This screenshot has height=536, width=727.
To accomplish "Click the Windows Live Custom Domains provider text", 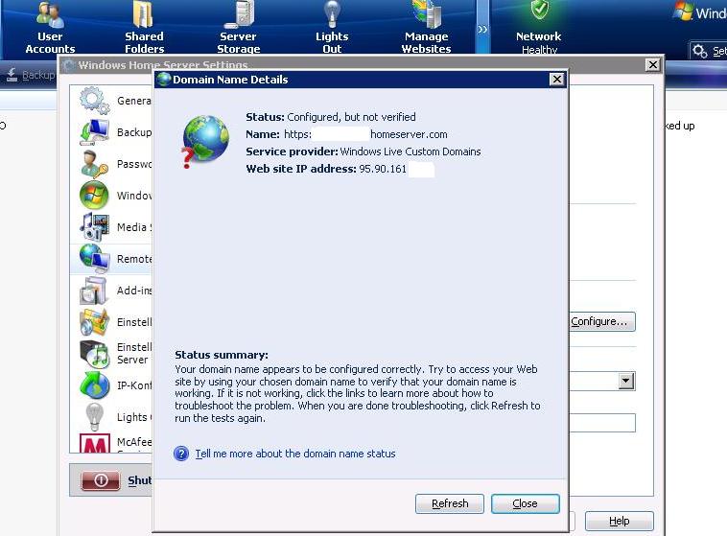I will (410, 151).
